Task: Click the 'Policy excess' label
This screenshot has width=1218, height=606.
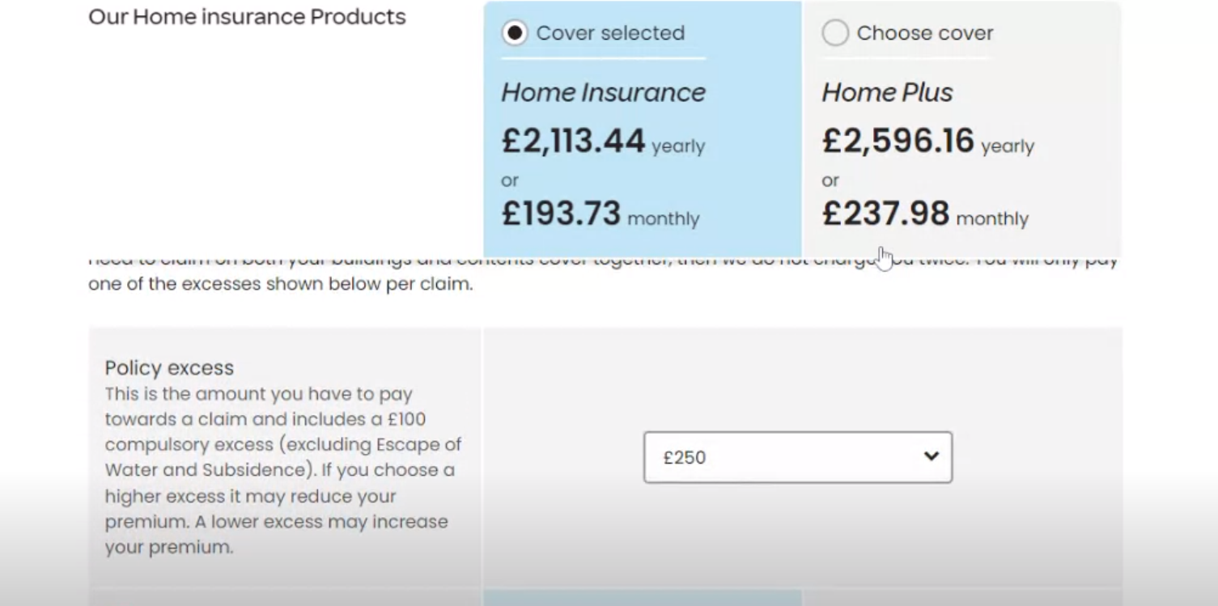Action: click(169, 368)
